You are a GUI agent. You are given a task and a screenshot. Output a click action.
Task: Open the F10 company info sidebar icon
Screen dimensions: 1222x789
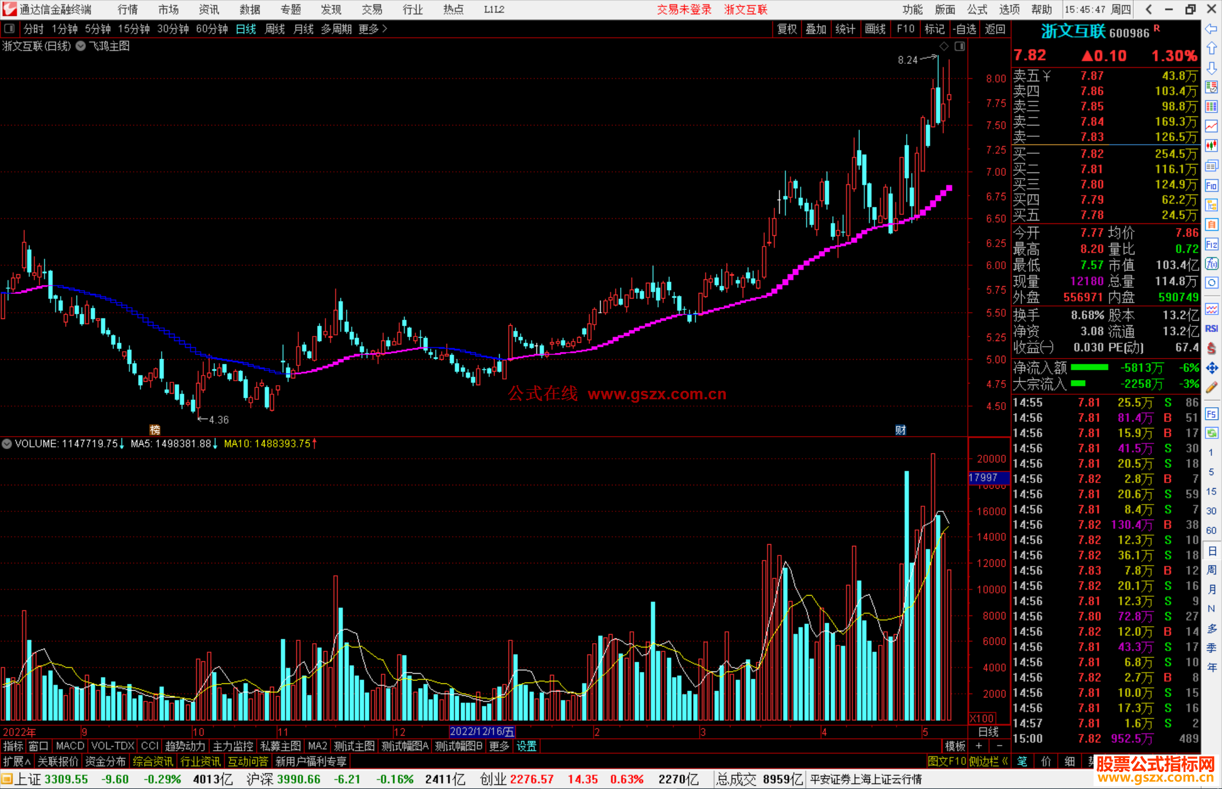click(1211, 186)
